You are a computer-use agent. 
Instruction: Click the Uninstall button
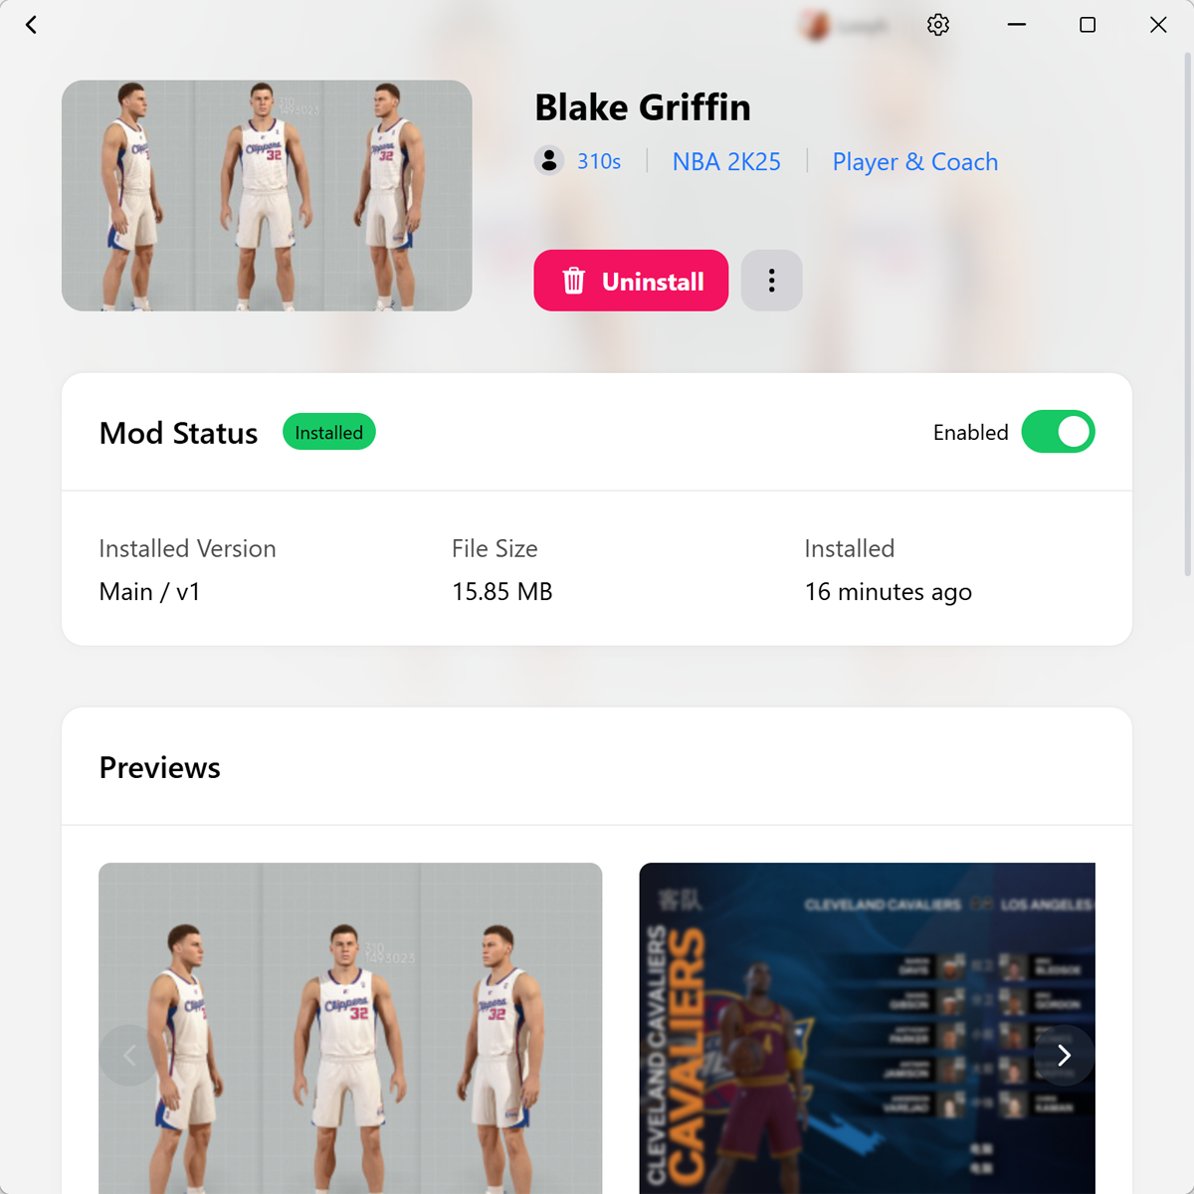(x=631, y=281)
